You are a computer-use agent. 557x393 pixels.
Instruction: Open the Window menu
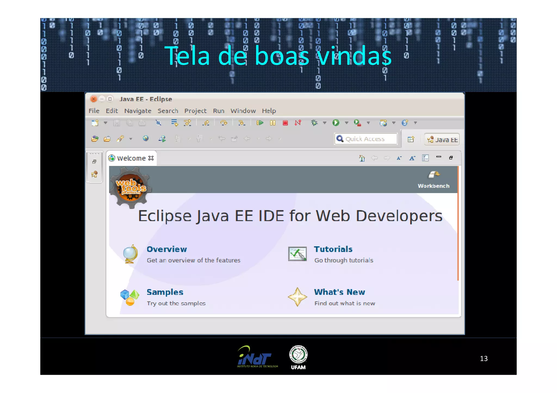click(x=243, y=111)
